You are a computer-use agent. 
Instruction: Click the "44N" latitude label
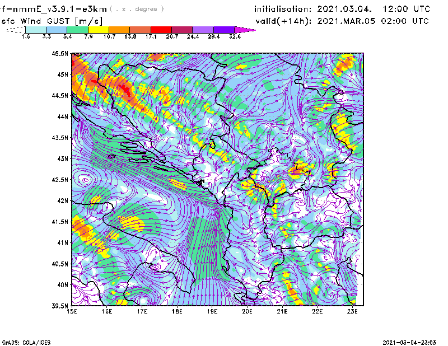63,116
